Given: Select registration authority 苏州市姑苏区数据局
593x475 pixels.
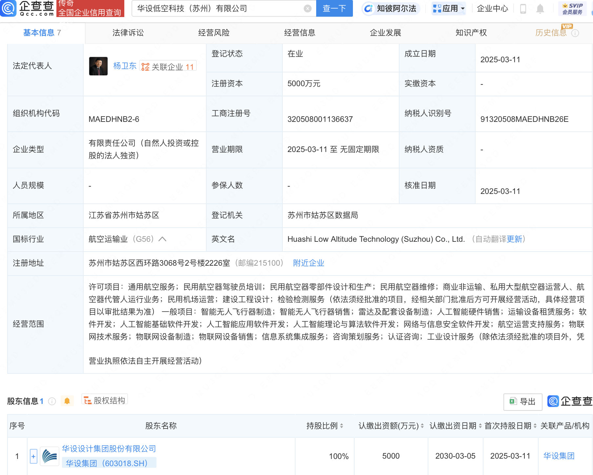Looking at the screenshot, I should point(323,215).
